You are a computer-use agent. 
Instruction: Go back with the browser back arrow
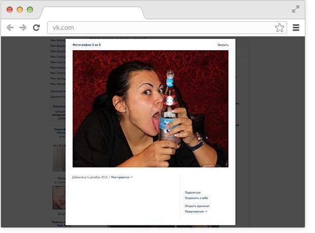tap(10, 27)
